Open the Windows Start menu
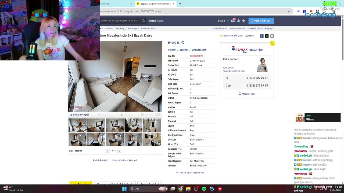Image resolution: width=344 pixels, height=193 pixels. click(x=124, y=189)
